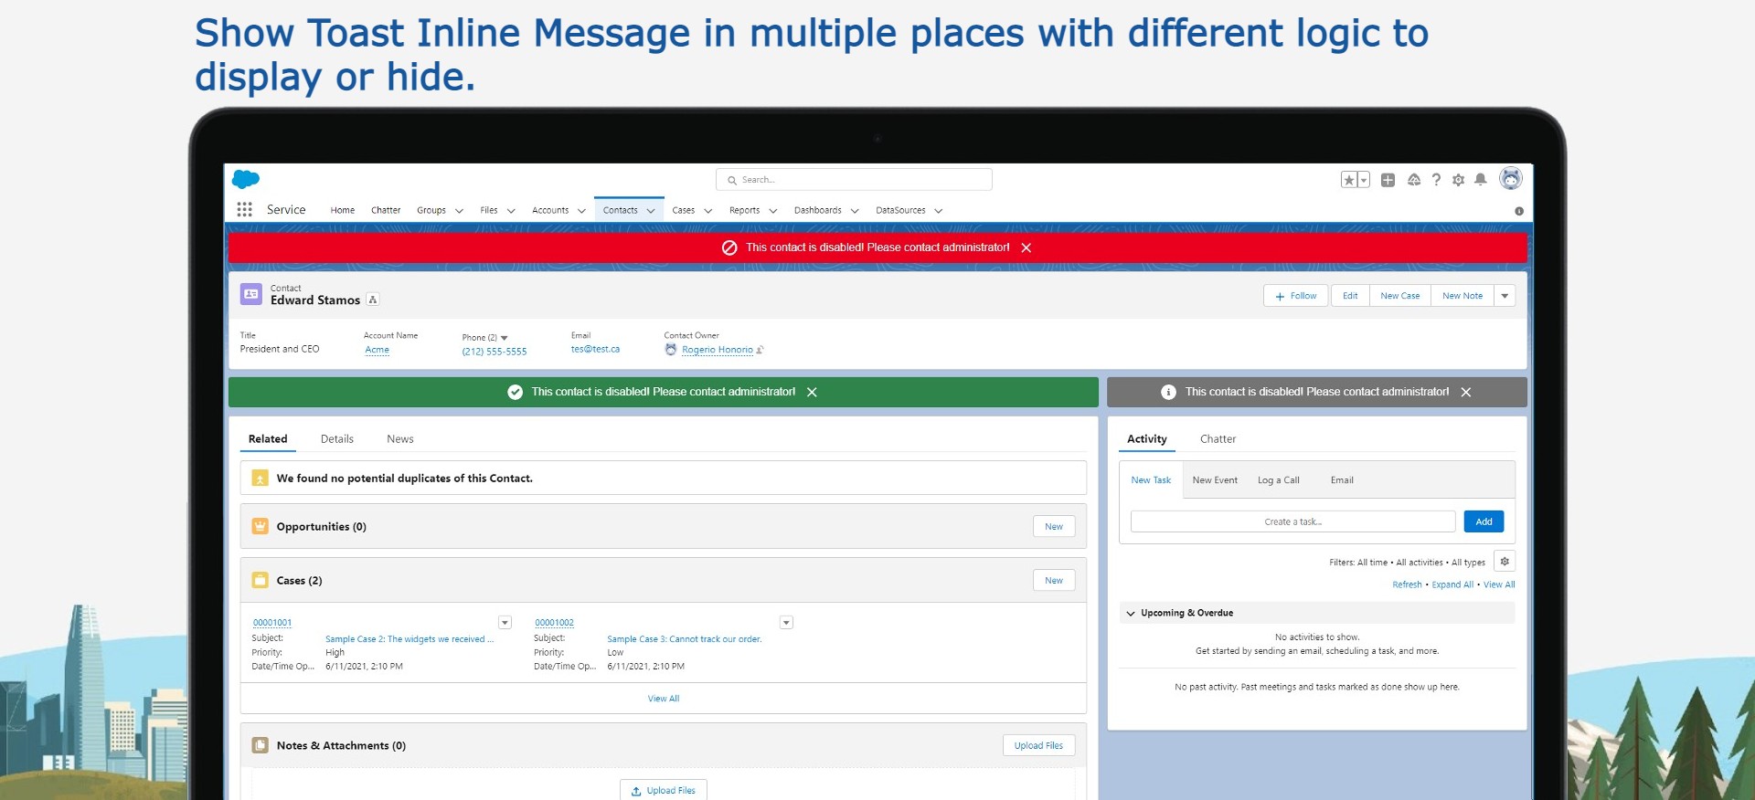Click the Create a task input field
The image size is (1755, 800).
coord(1292,521)
